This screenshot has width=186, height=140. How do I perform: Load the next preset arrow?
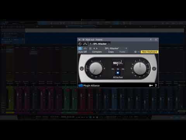[x=97, y=48]
